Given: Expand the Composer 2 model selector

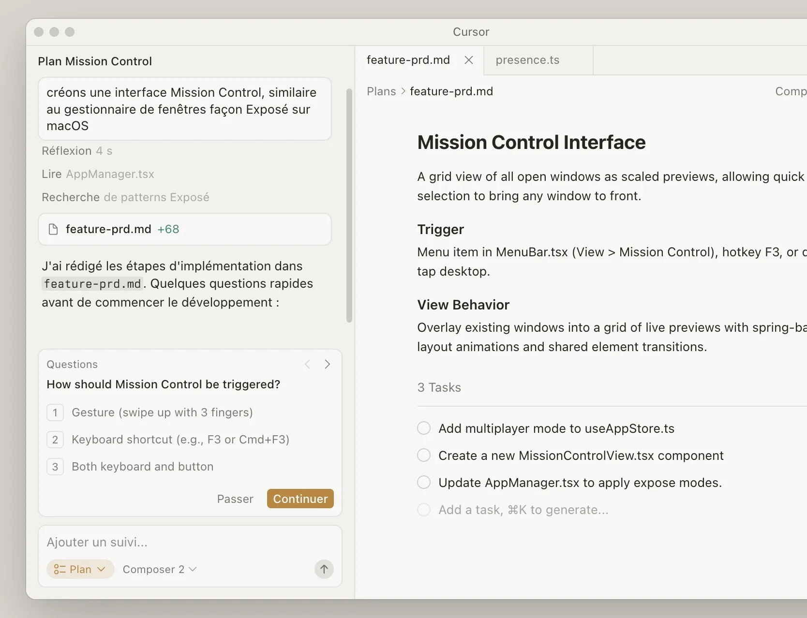Looking at the screenshot, I should 159,569.
